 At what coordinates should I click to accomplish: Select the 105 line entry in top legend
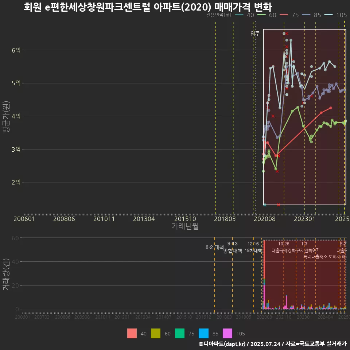coord(335,15)
